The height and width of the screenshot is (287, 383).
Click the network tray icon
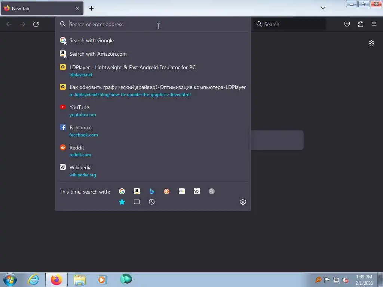(336, 280)
